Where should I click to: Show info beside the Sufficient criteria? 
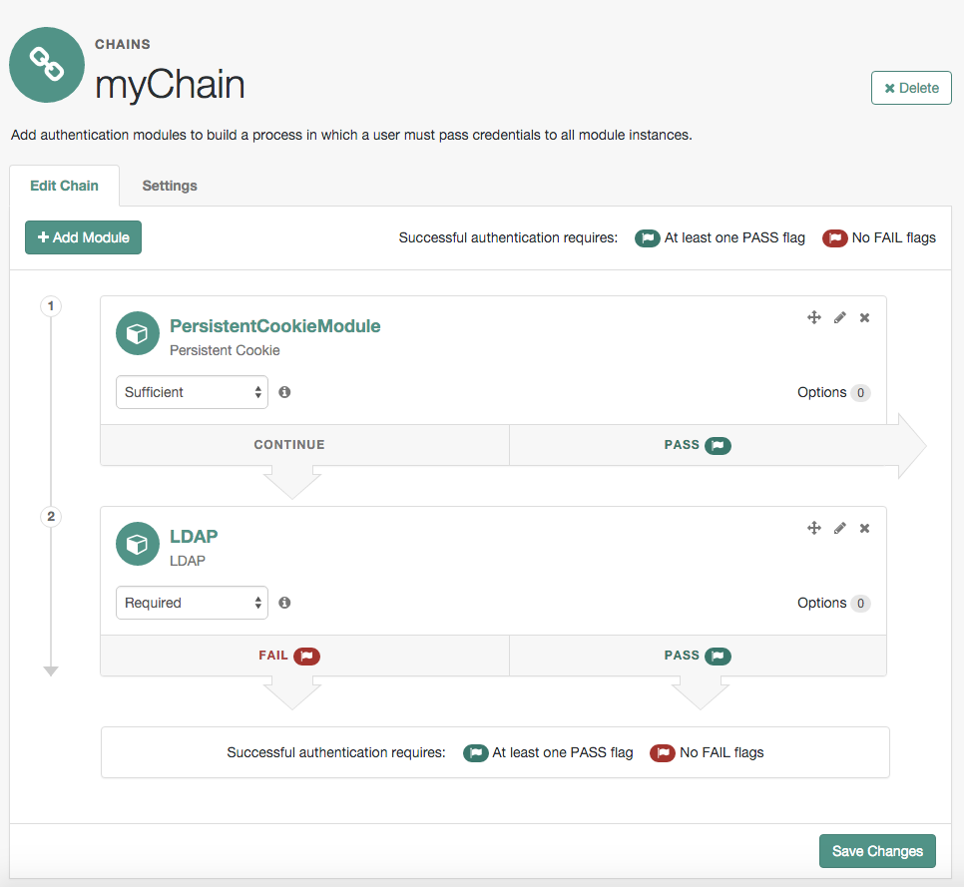(284, 392)
